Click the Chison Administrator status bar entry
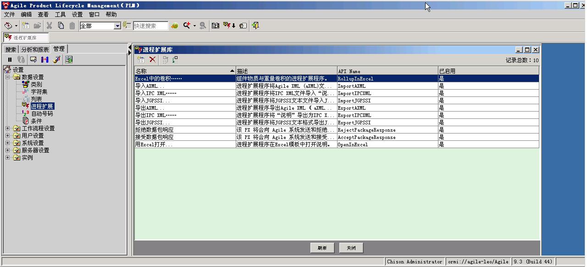587x267 pixels. (x=415, y=262)
